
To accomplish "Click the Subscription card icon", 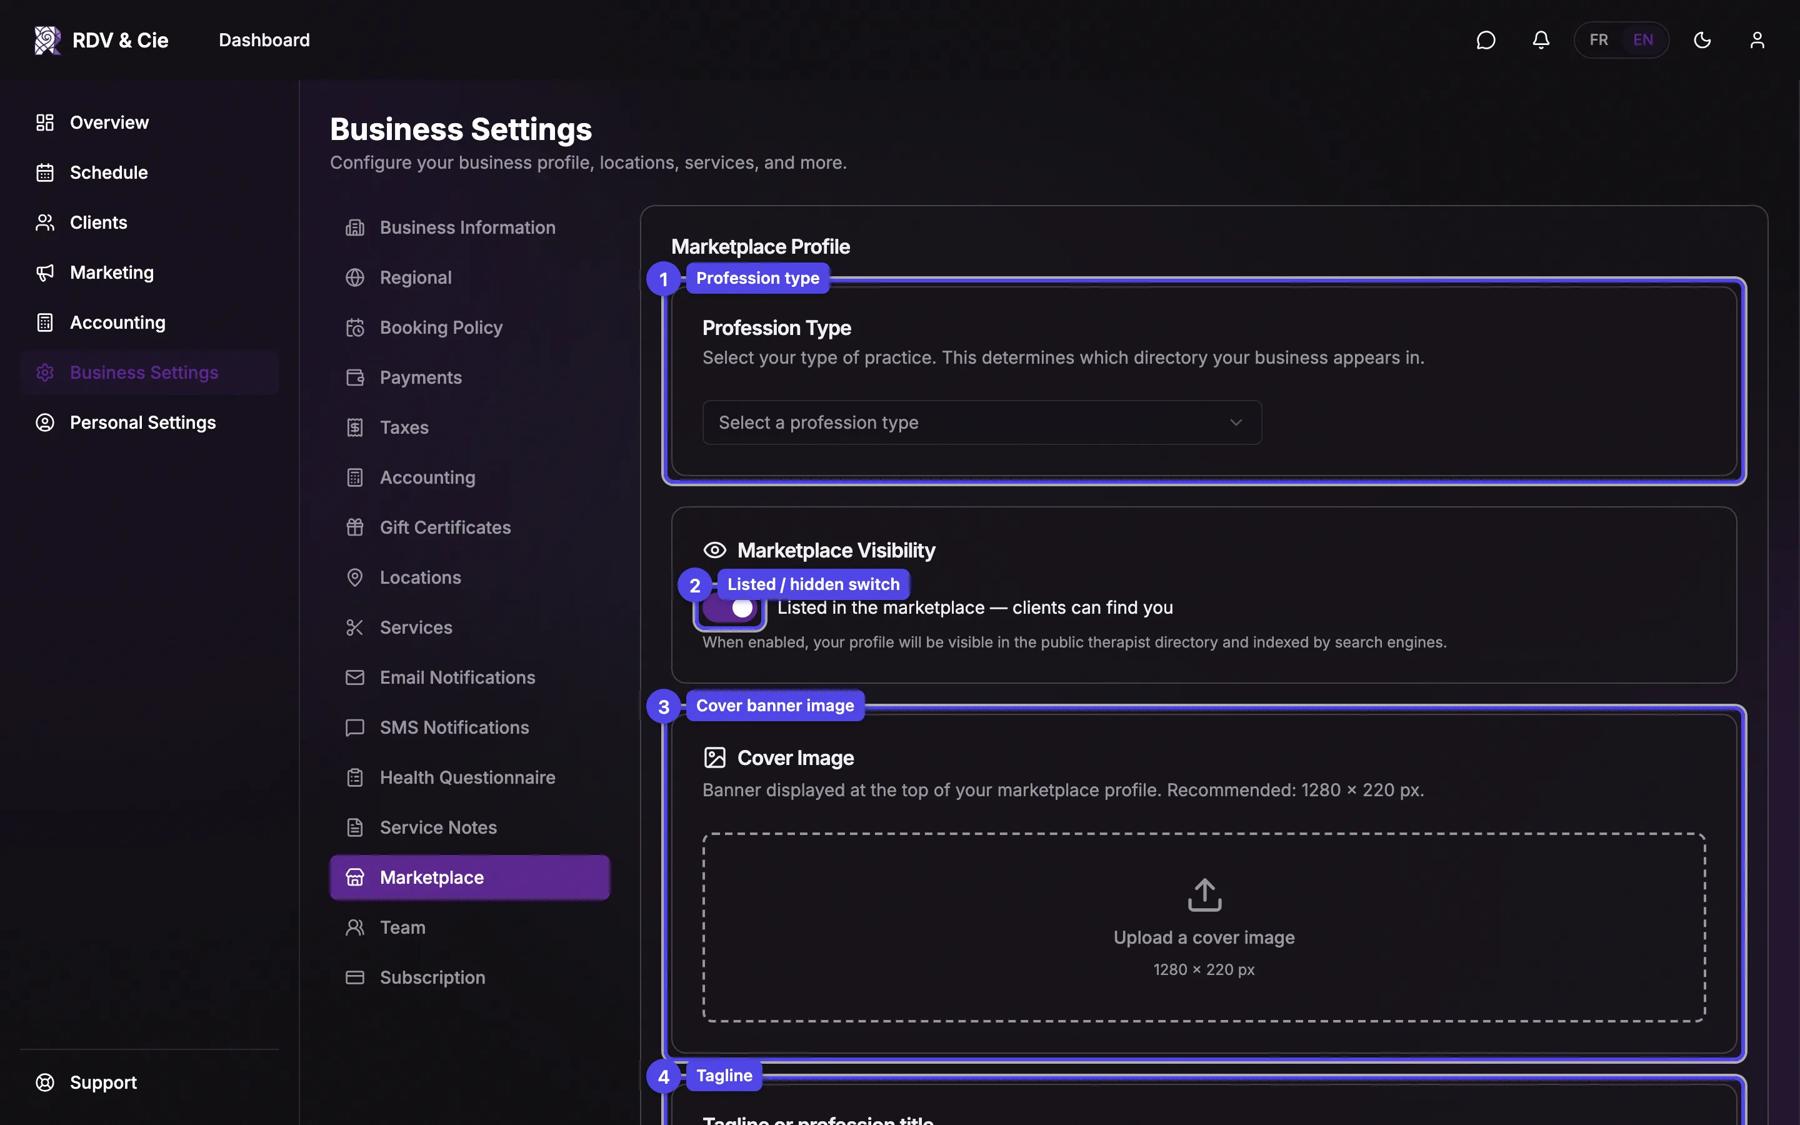I will point(355,977).
